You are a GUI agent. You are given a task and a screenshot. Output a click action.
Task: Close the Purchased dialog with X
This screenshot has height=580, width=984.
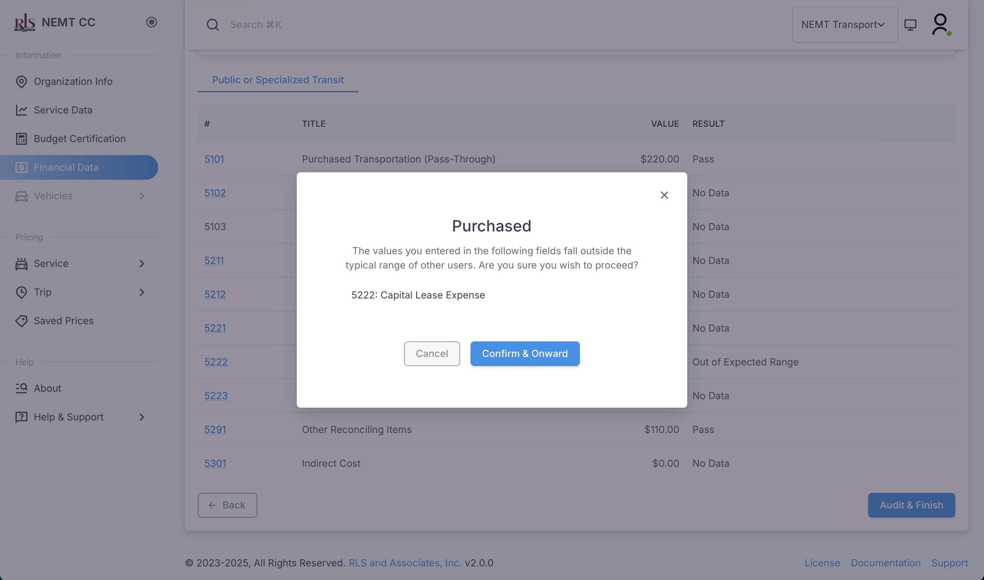point(664,195)
